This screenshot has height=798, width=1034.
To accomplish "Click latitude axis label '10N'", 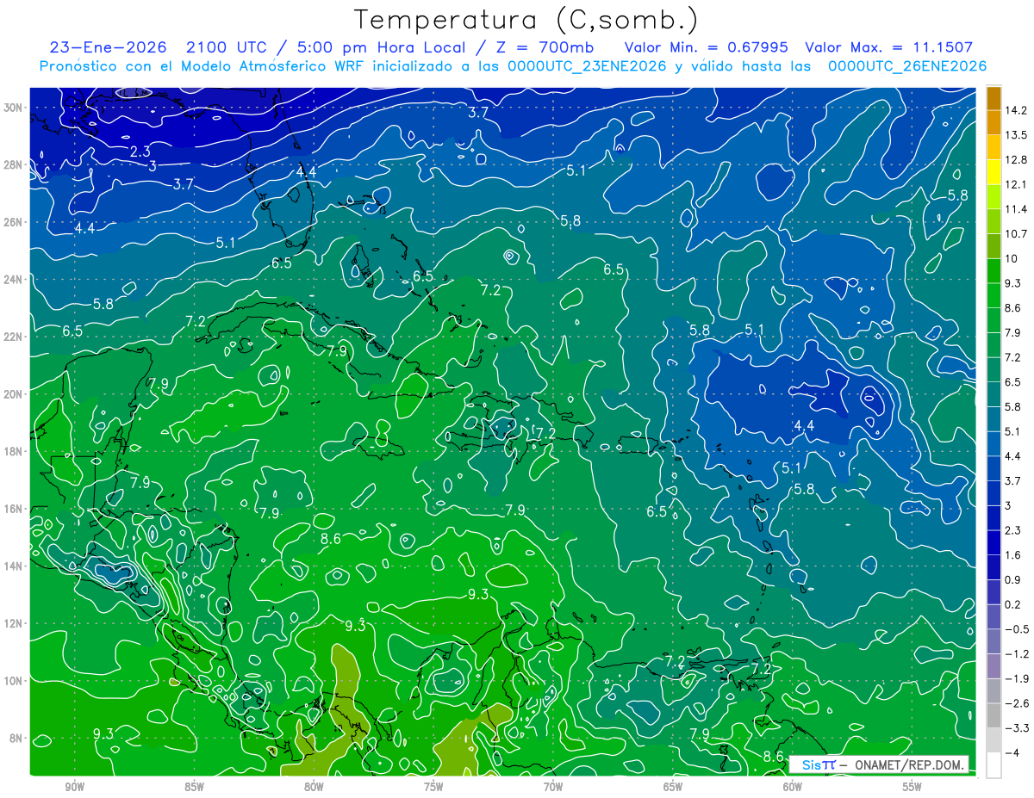I will (15, 681).
